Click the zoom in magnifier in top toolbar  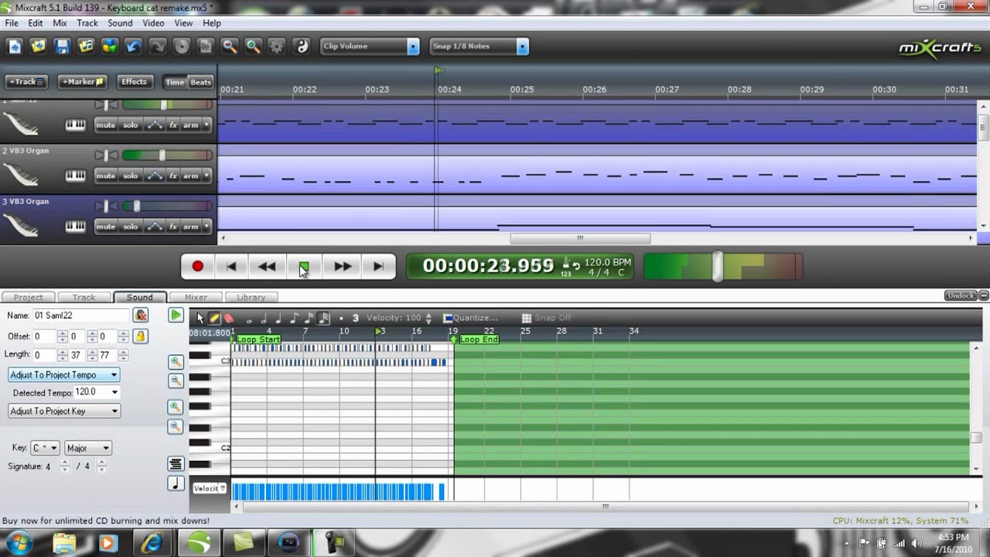pyautogui.click(x=253, y=46)
